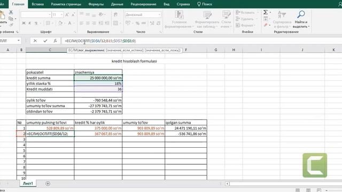The image size is (342, 192).
Task: Align text to the middle
Action: pyautogui.click(x=88, y=14)
